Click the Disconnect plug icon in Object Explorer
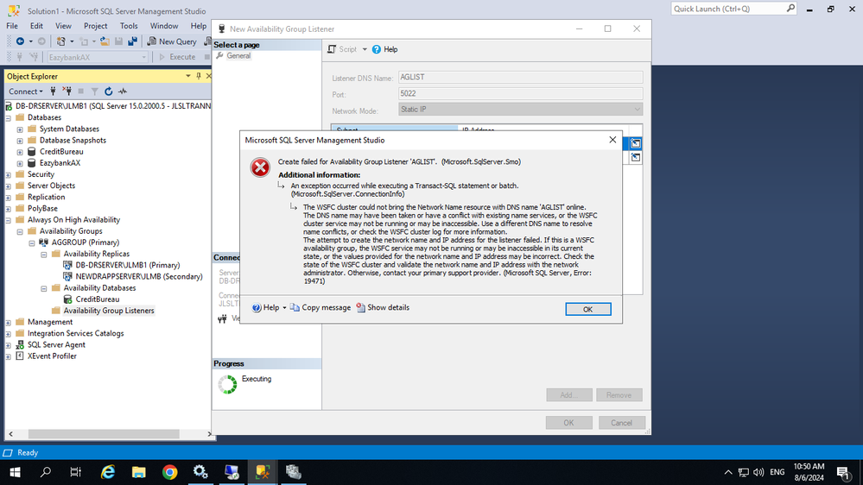863x485 pixels. point(67,91)
